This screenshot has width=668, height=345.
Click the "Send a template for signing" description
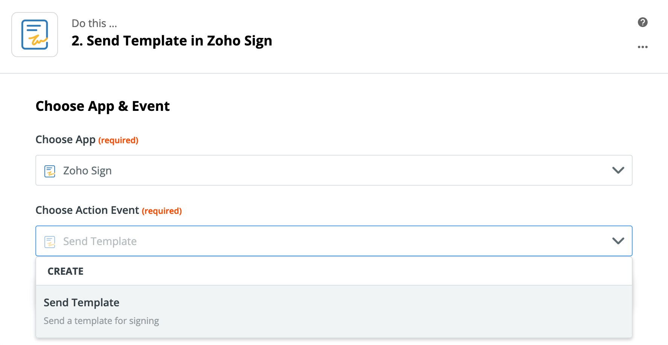101,321
